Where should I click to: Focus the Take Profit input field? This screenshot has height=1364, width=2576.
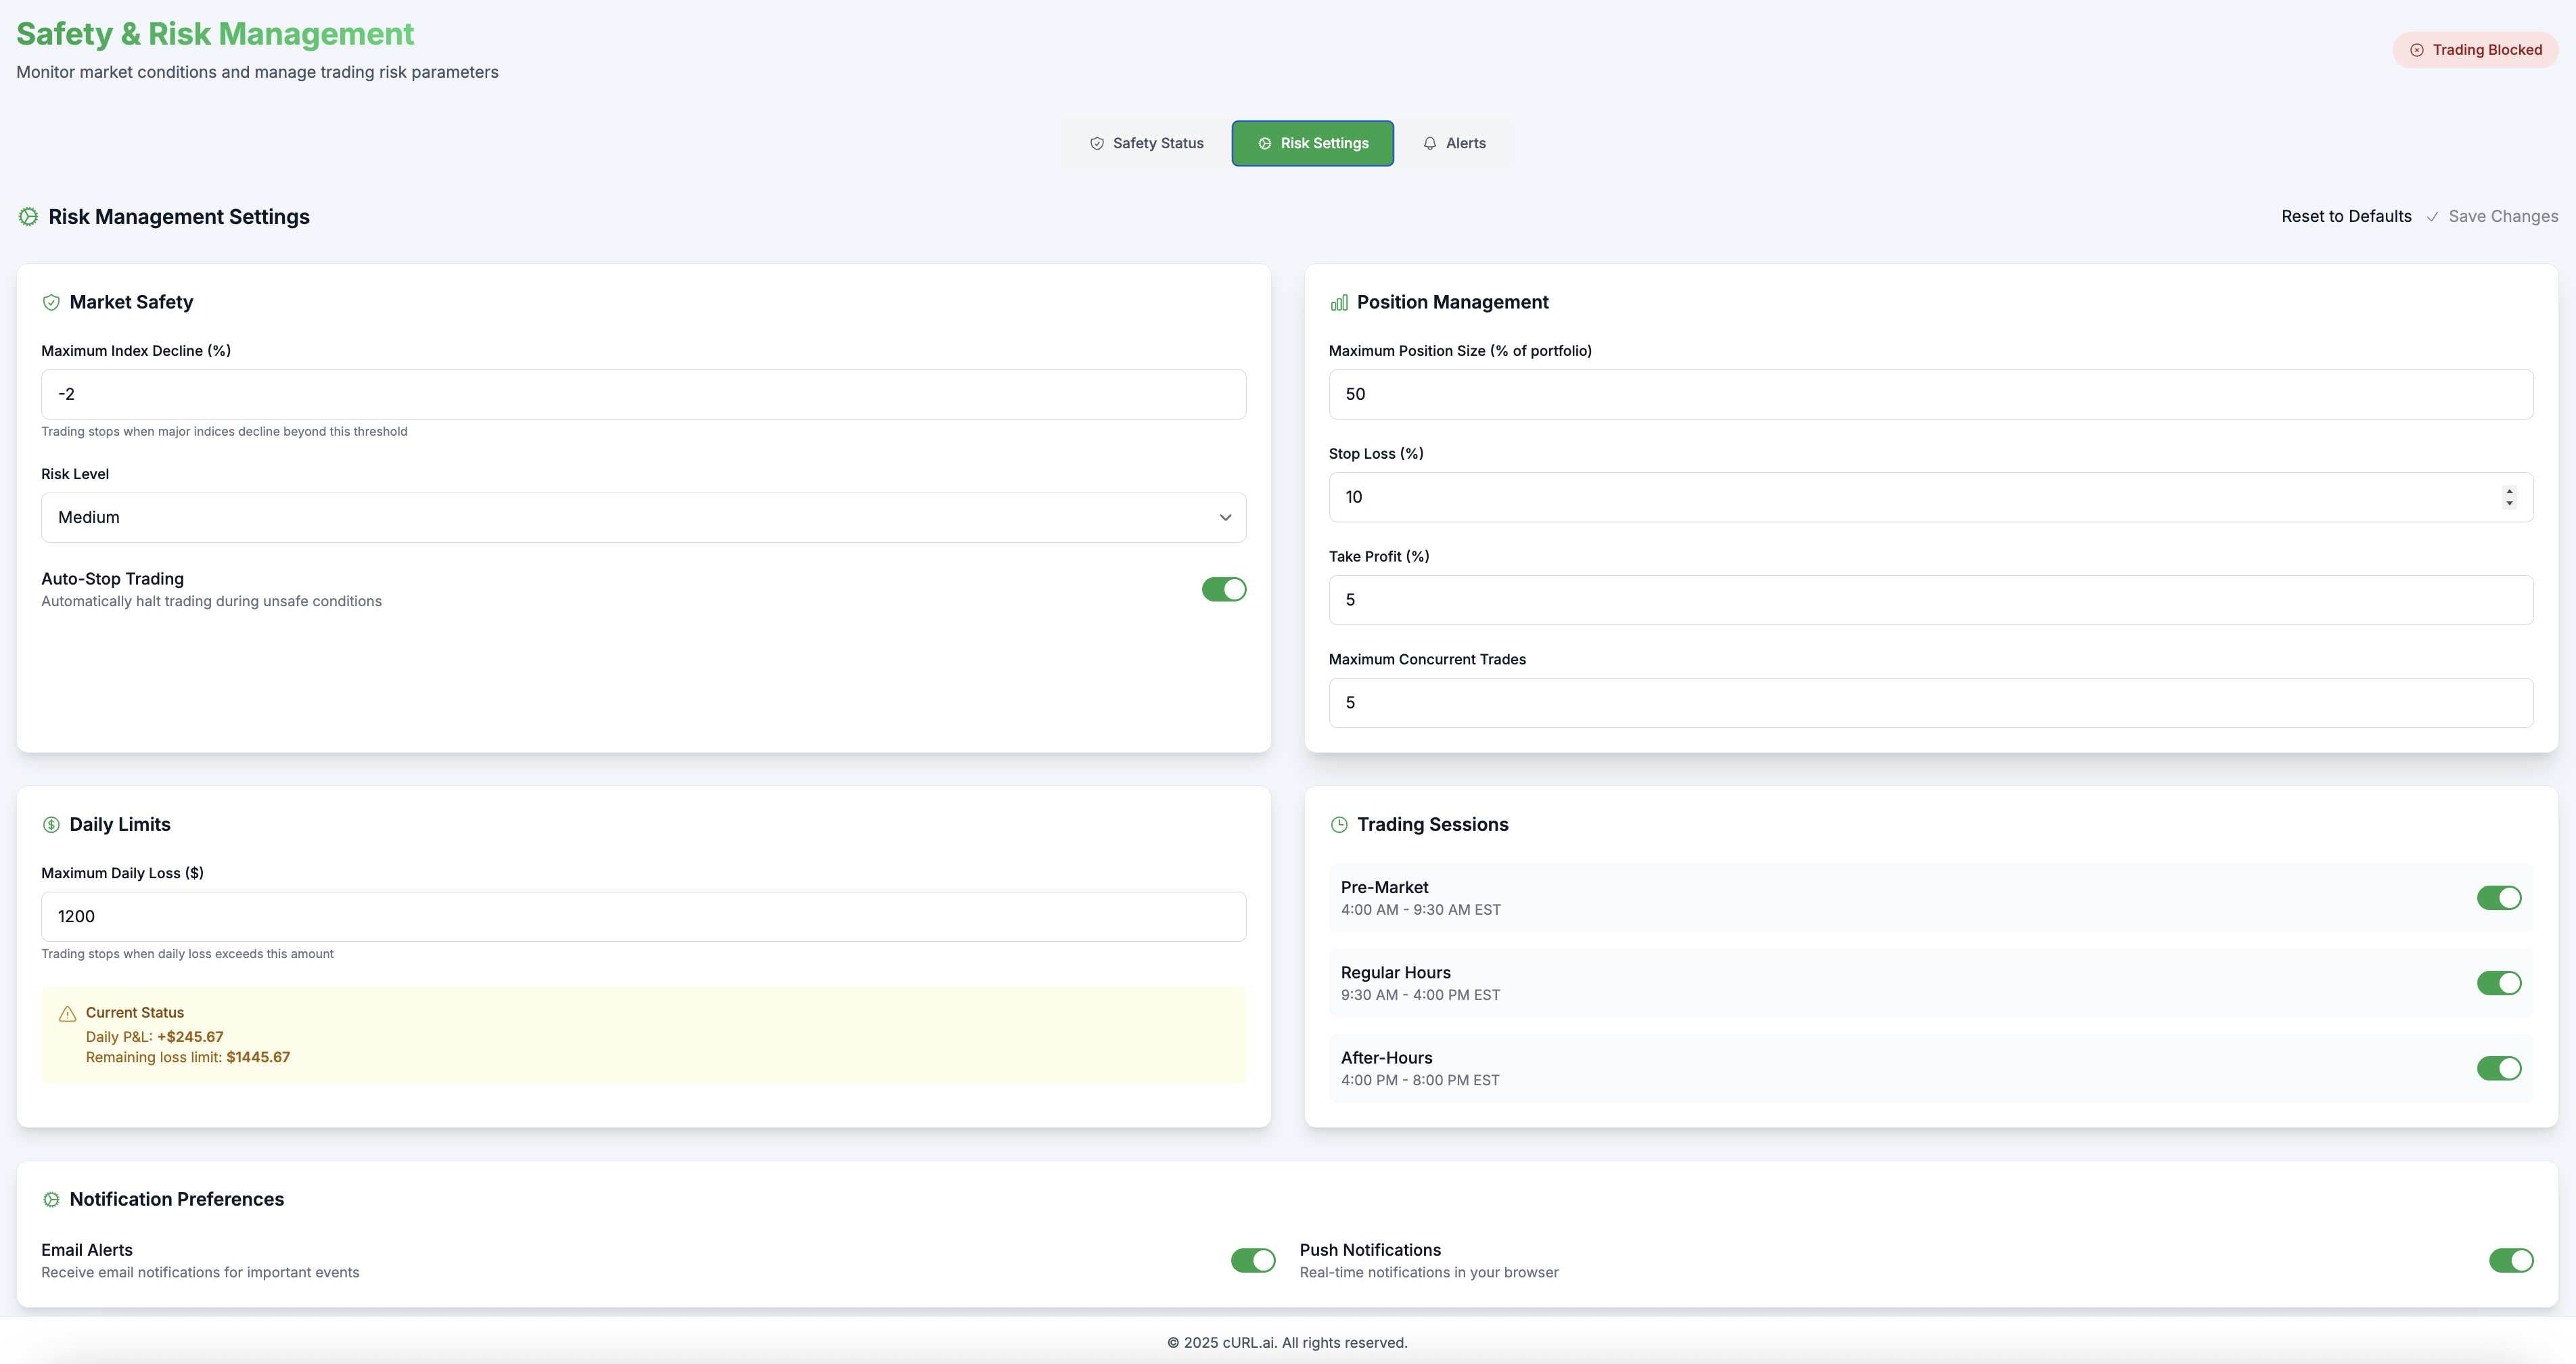[x=1930, y=600]
